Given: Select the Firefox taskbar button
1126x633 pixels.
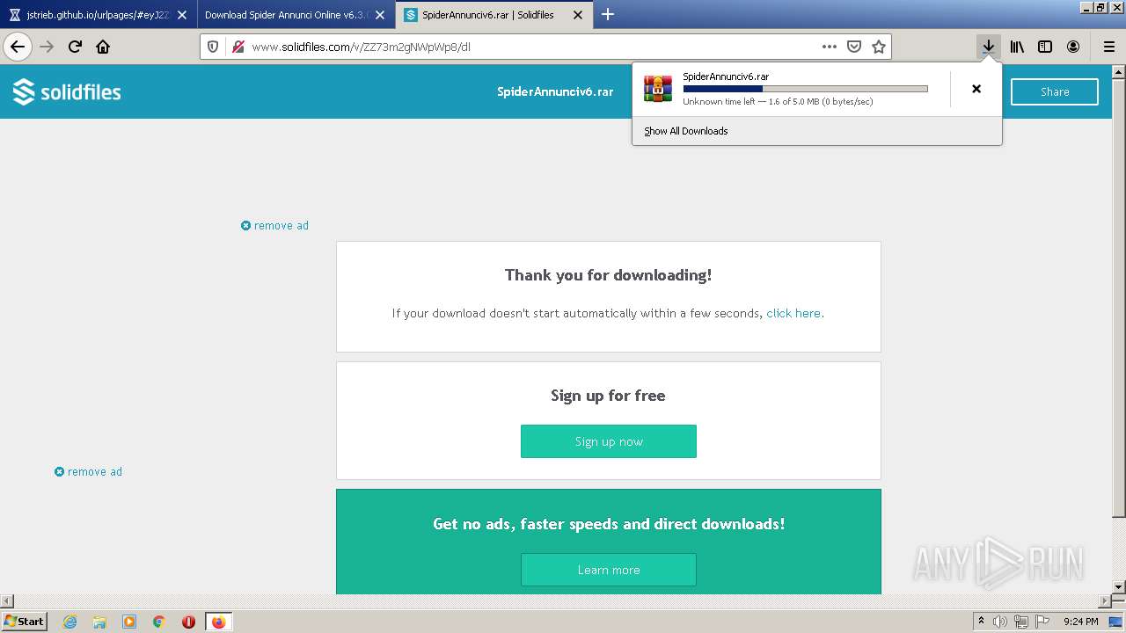Looking at the screenshot, I should (218, 622).
